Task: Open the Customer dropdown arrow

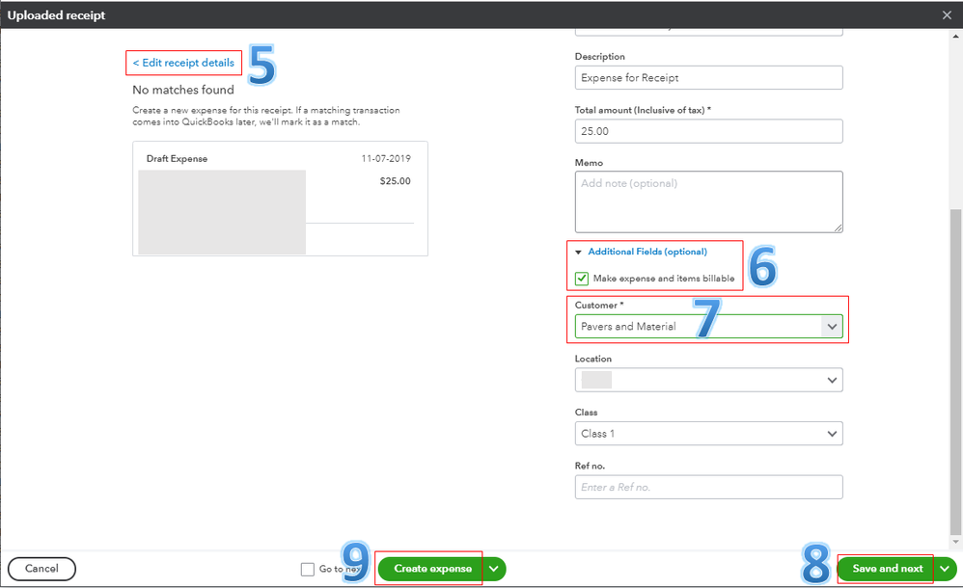Action: pos(832,327)
